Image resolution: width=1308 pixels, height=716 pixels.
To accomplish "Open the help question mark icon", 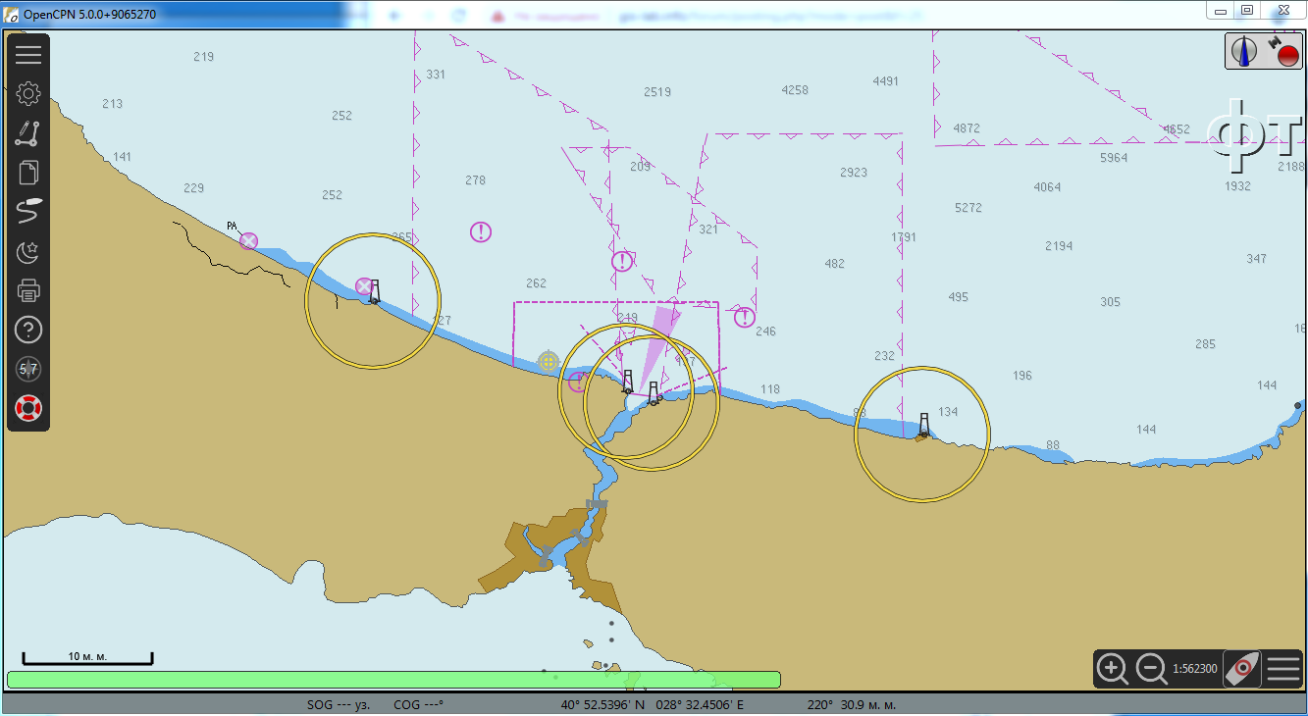I will tap(28, 330).
